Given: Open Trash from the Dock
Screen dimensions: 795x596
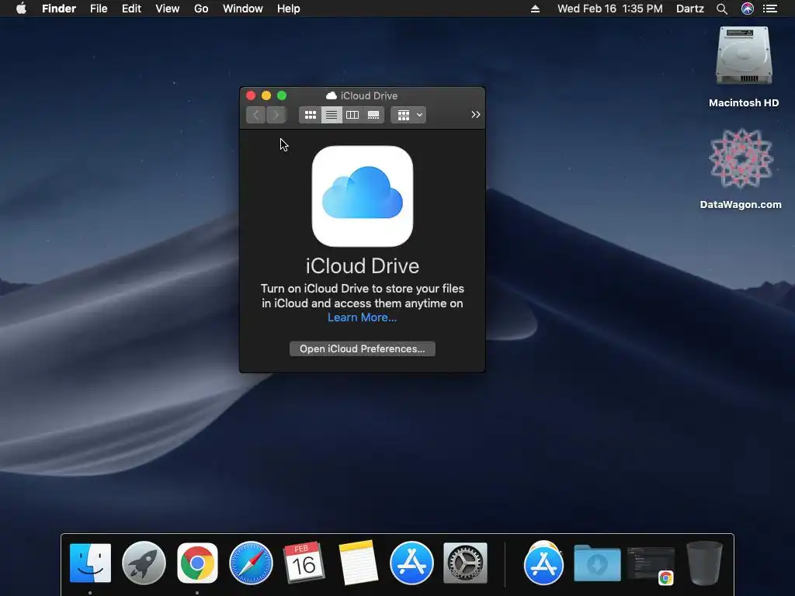Looking at the screenshot, I should (x=704, y=563).
